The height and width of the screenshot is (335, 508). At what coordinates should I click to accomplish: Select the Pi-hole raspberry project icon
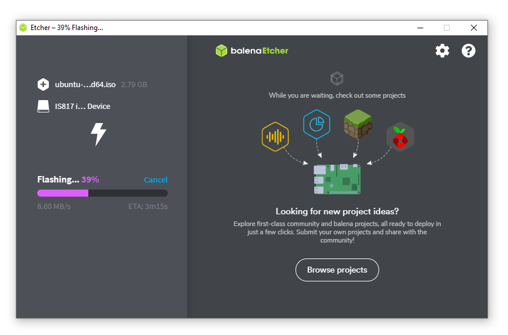pyautogui.click(x=400, y=137)
